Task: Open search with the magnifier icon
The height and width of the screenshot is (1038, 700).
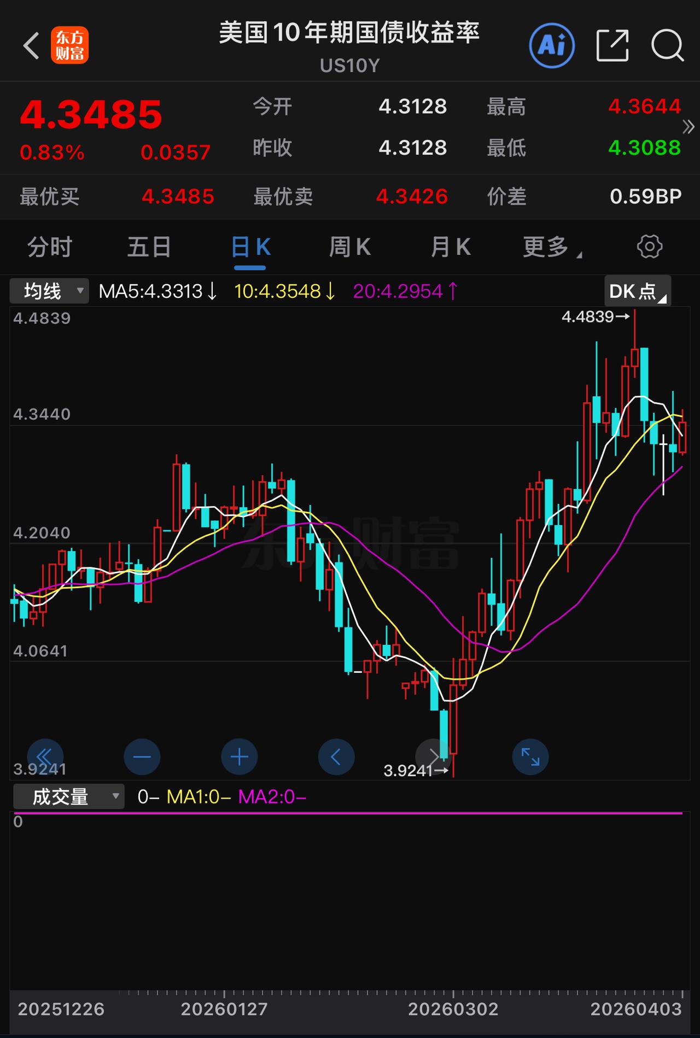Action: [668, 45]
